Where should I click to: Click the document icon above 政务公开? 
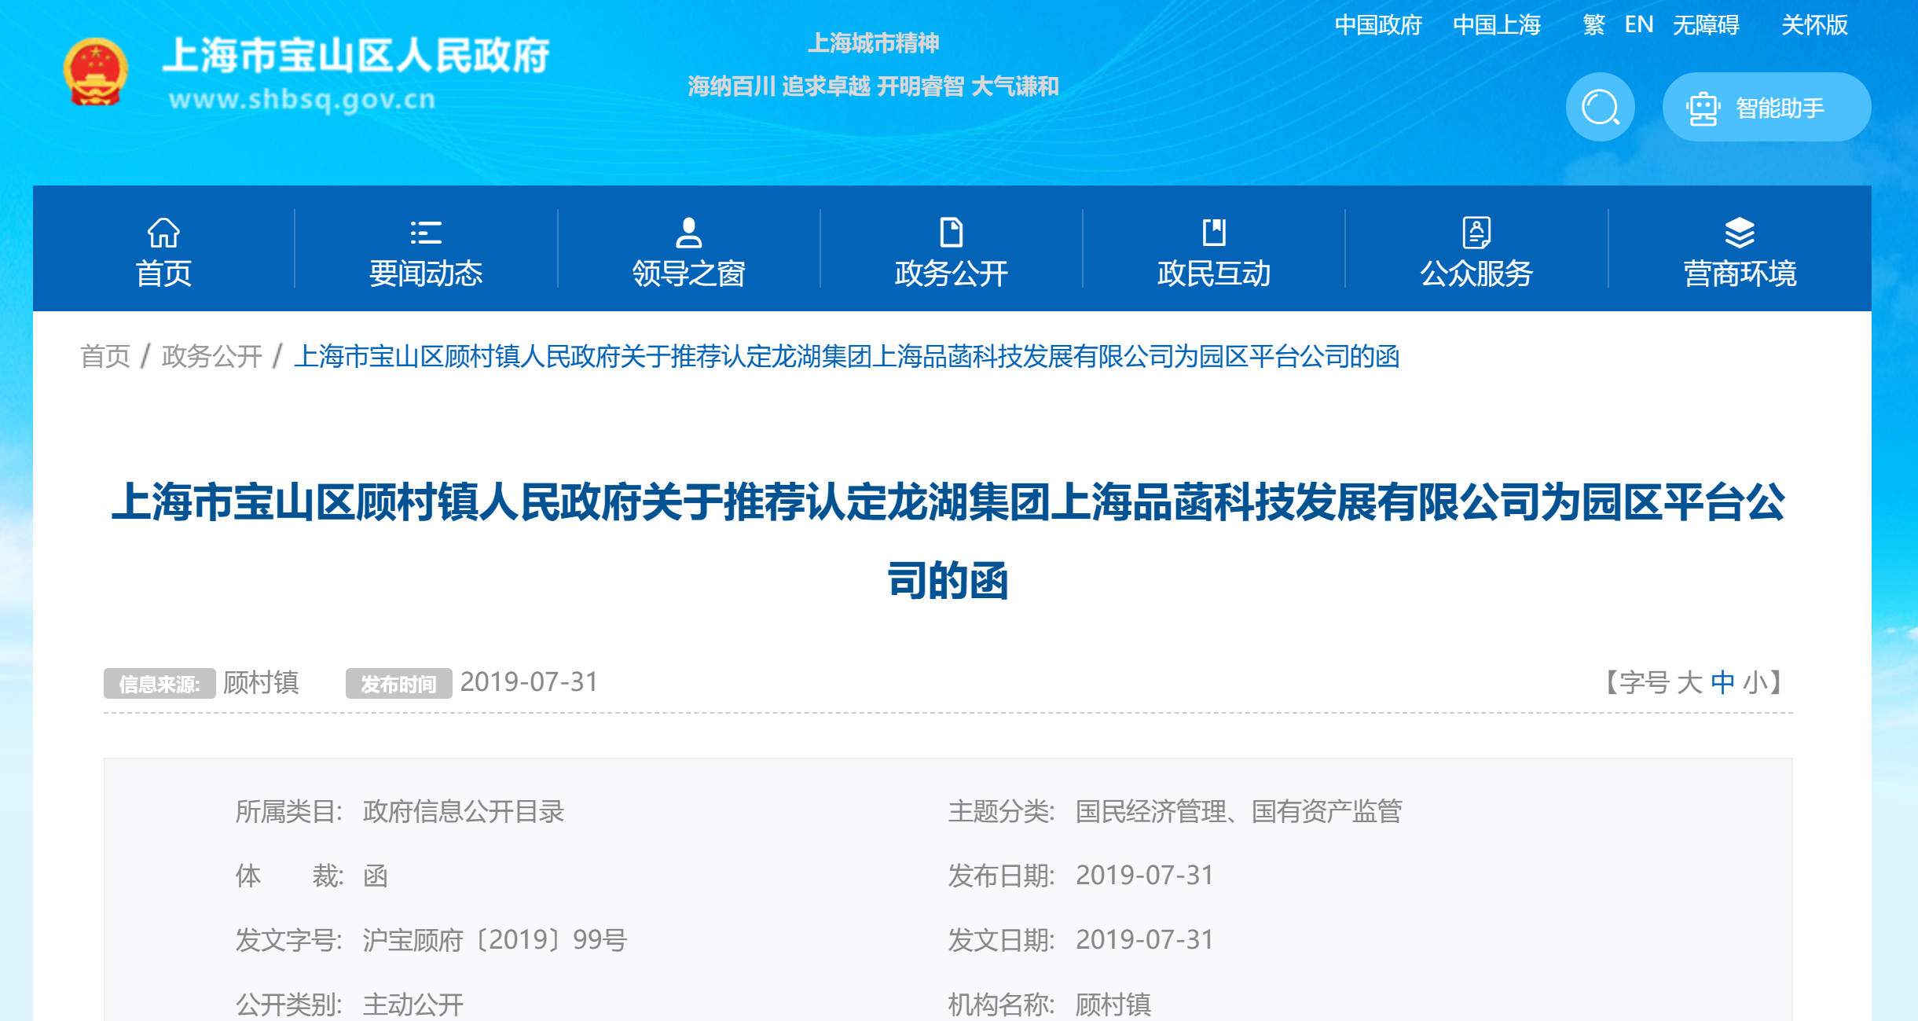pyautogui.click(x=951, y=233)
